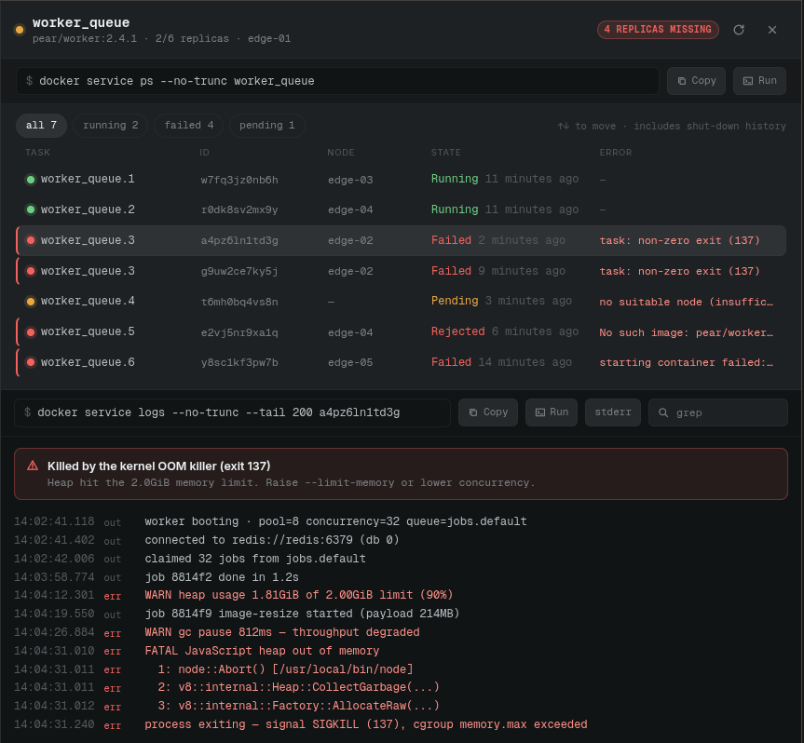Click task ID y8sc1kf3pw7b
This screenshot has width=804, height=743.
click(x=239, y=363)
